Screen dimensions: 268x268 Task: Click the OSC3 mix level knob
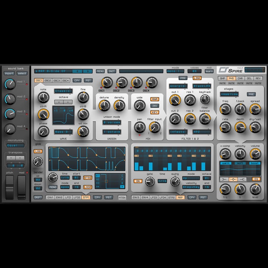click(x=137, y=83)
